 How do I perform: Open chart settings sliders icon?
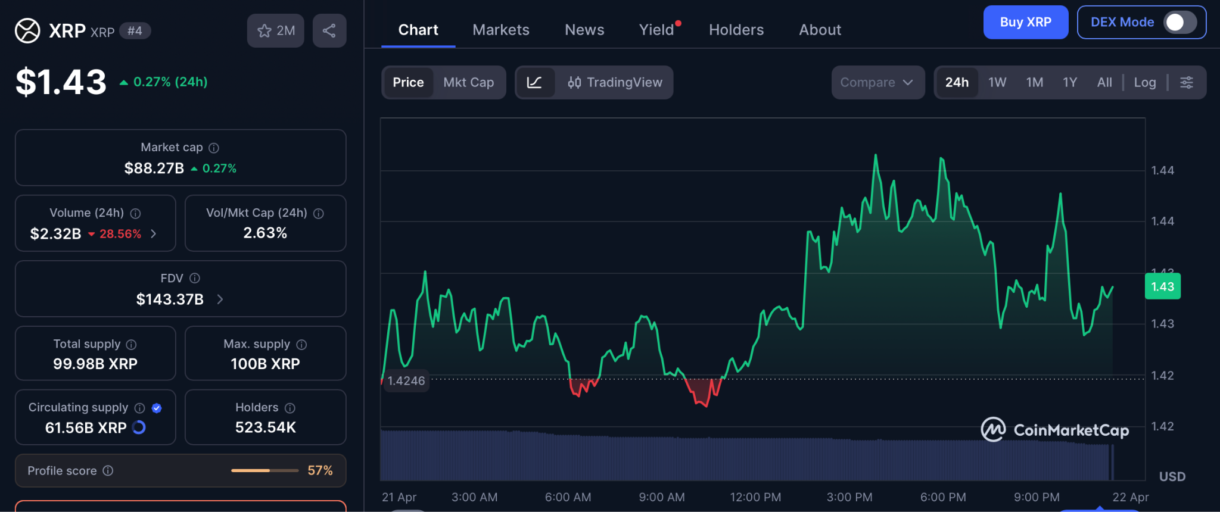[x=1187, y=82]
